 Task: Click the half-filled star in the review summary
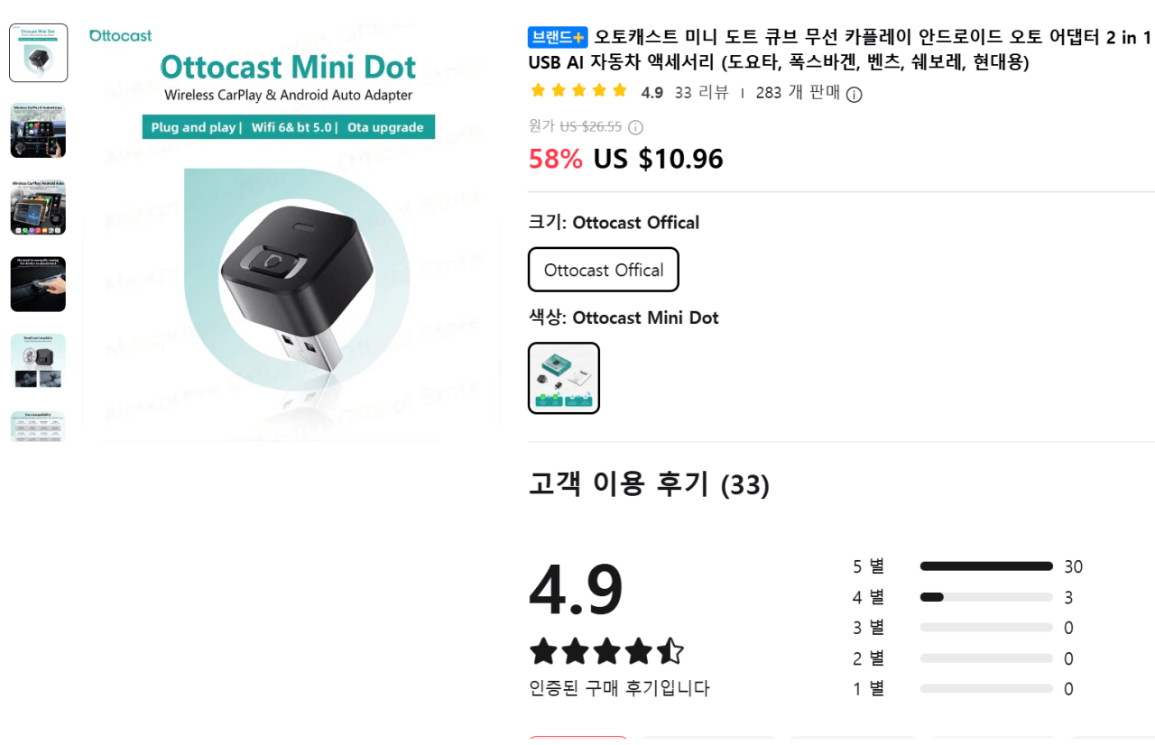tap(670, 651)
